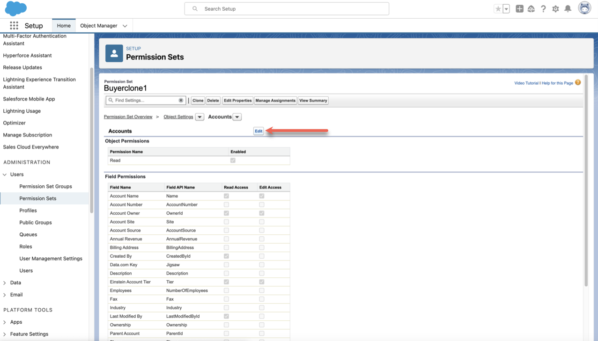Open the Accounts dropdown arrow
This screenshot has width=598, height=341.
pos(237,117)
